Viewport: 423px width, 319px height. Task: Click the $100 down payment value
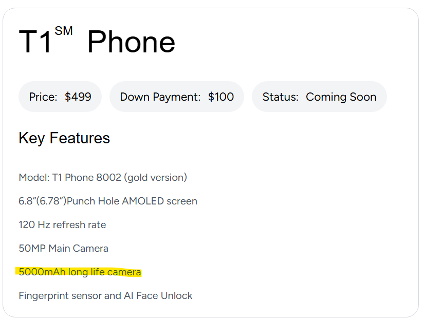click(x=220, y=97)
